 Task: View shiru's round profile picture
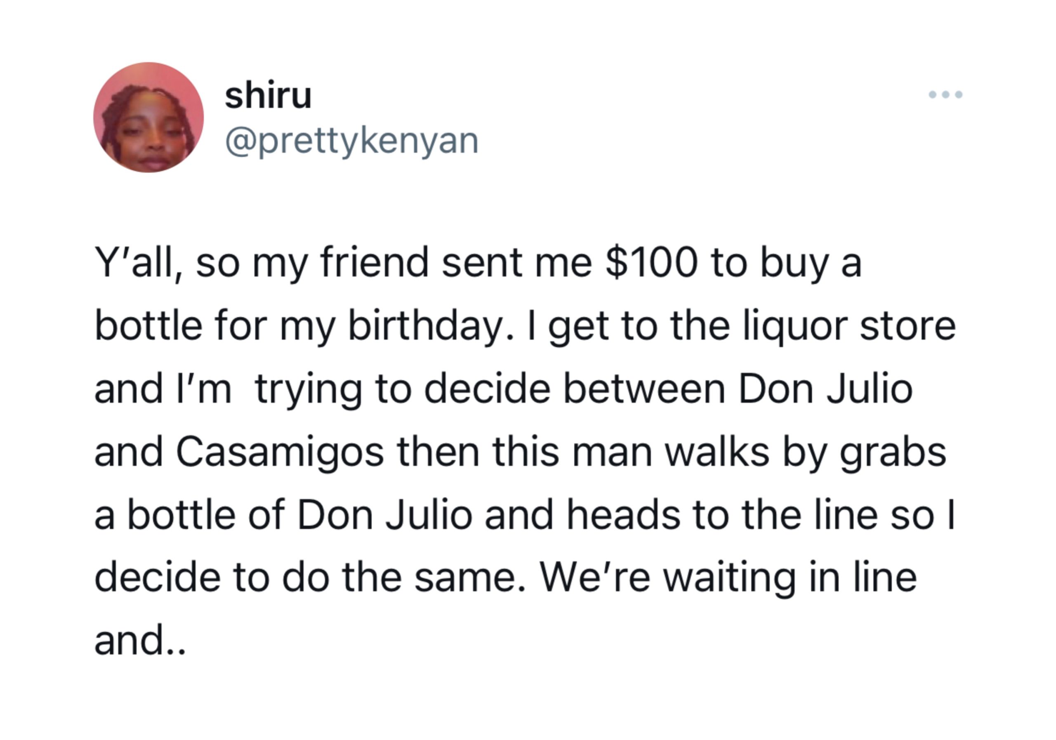pyautogui.click(x=148, y=117)
